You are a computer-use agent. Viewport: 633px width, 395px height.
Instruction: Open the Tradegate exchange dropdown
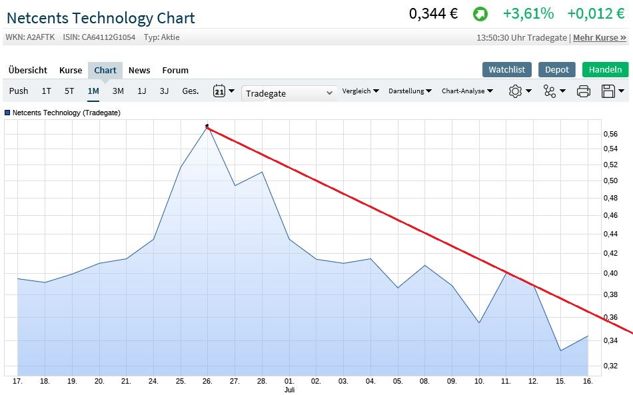pos(289,93)
